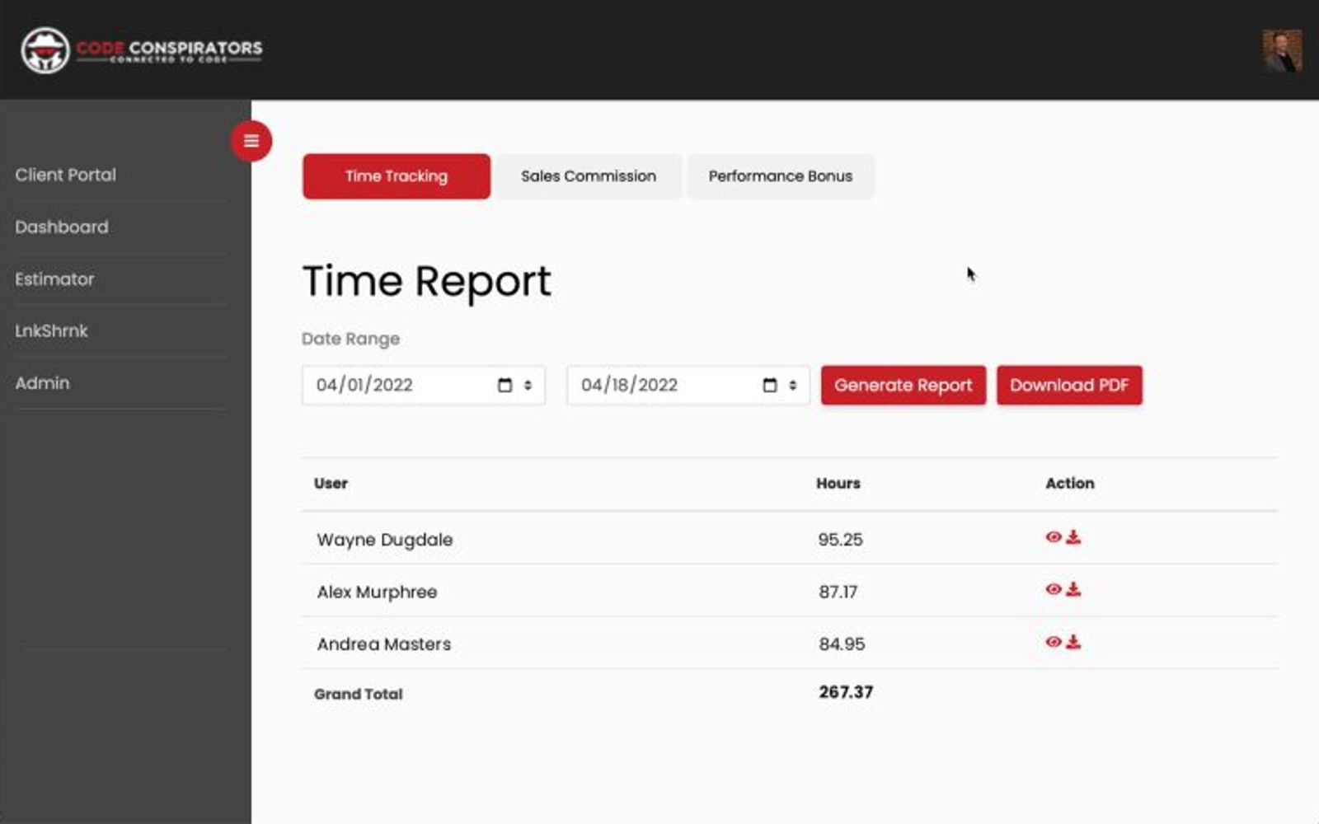This screenshot has width=1319, height=824.
Task: Click the Date Range label
Action: click(x=351, y=339)
